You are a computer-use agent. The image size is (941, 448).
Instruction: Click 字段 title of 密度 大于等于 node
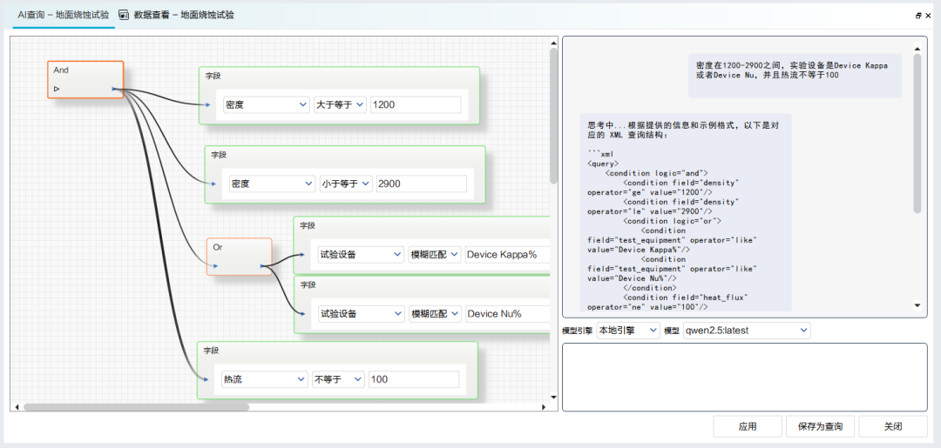pos(213,76)
